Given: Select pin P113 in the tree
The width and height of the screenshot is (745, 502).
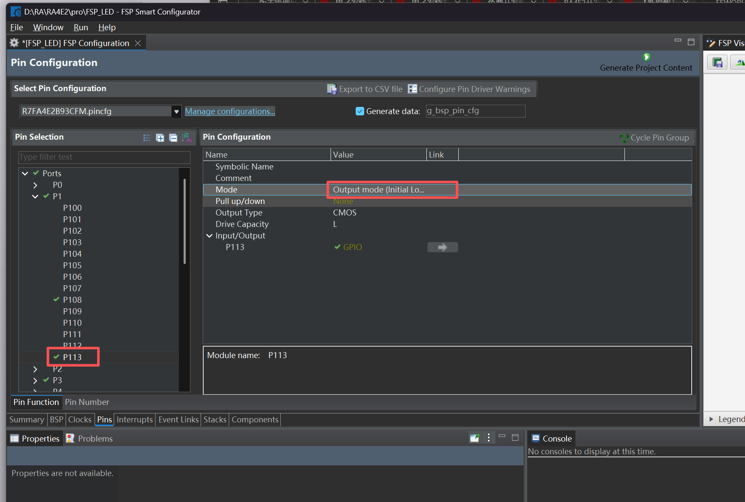Looking at the screenshot, I should (72, 357).
